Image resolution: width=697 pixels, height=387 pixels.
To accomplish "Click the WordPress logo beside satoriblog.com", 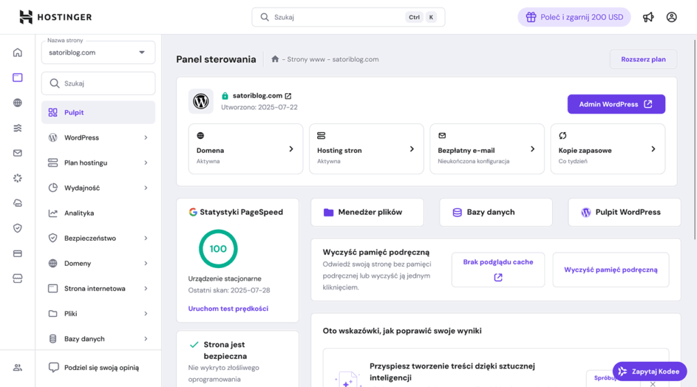I will pos(201,101).
